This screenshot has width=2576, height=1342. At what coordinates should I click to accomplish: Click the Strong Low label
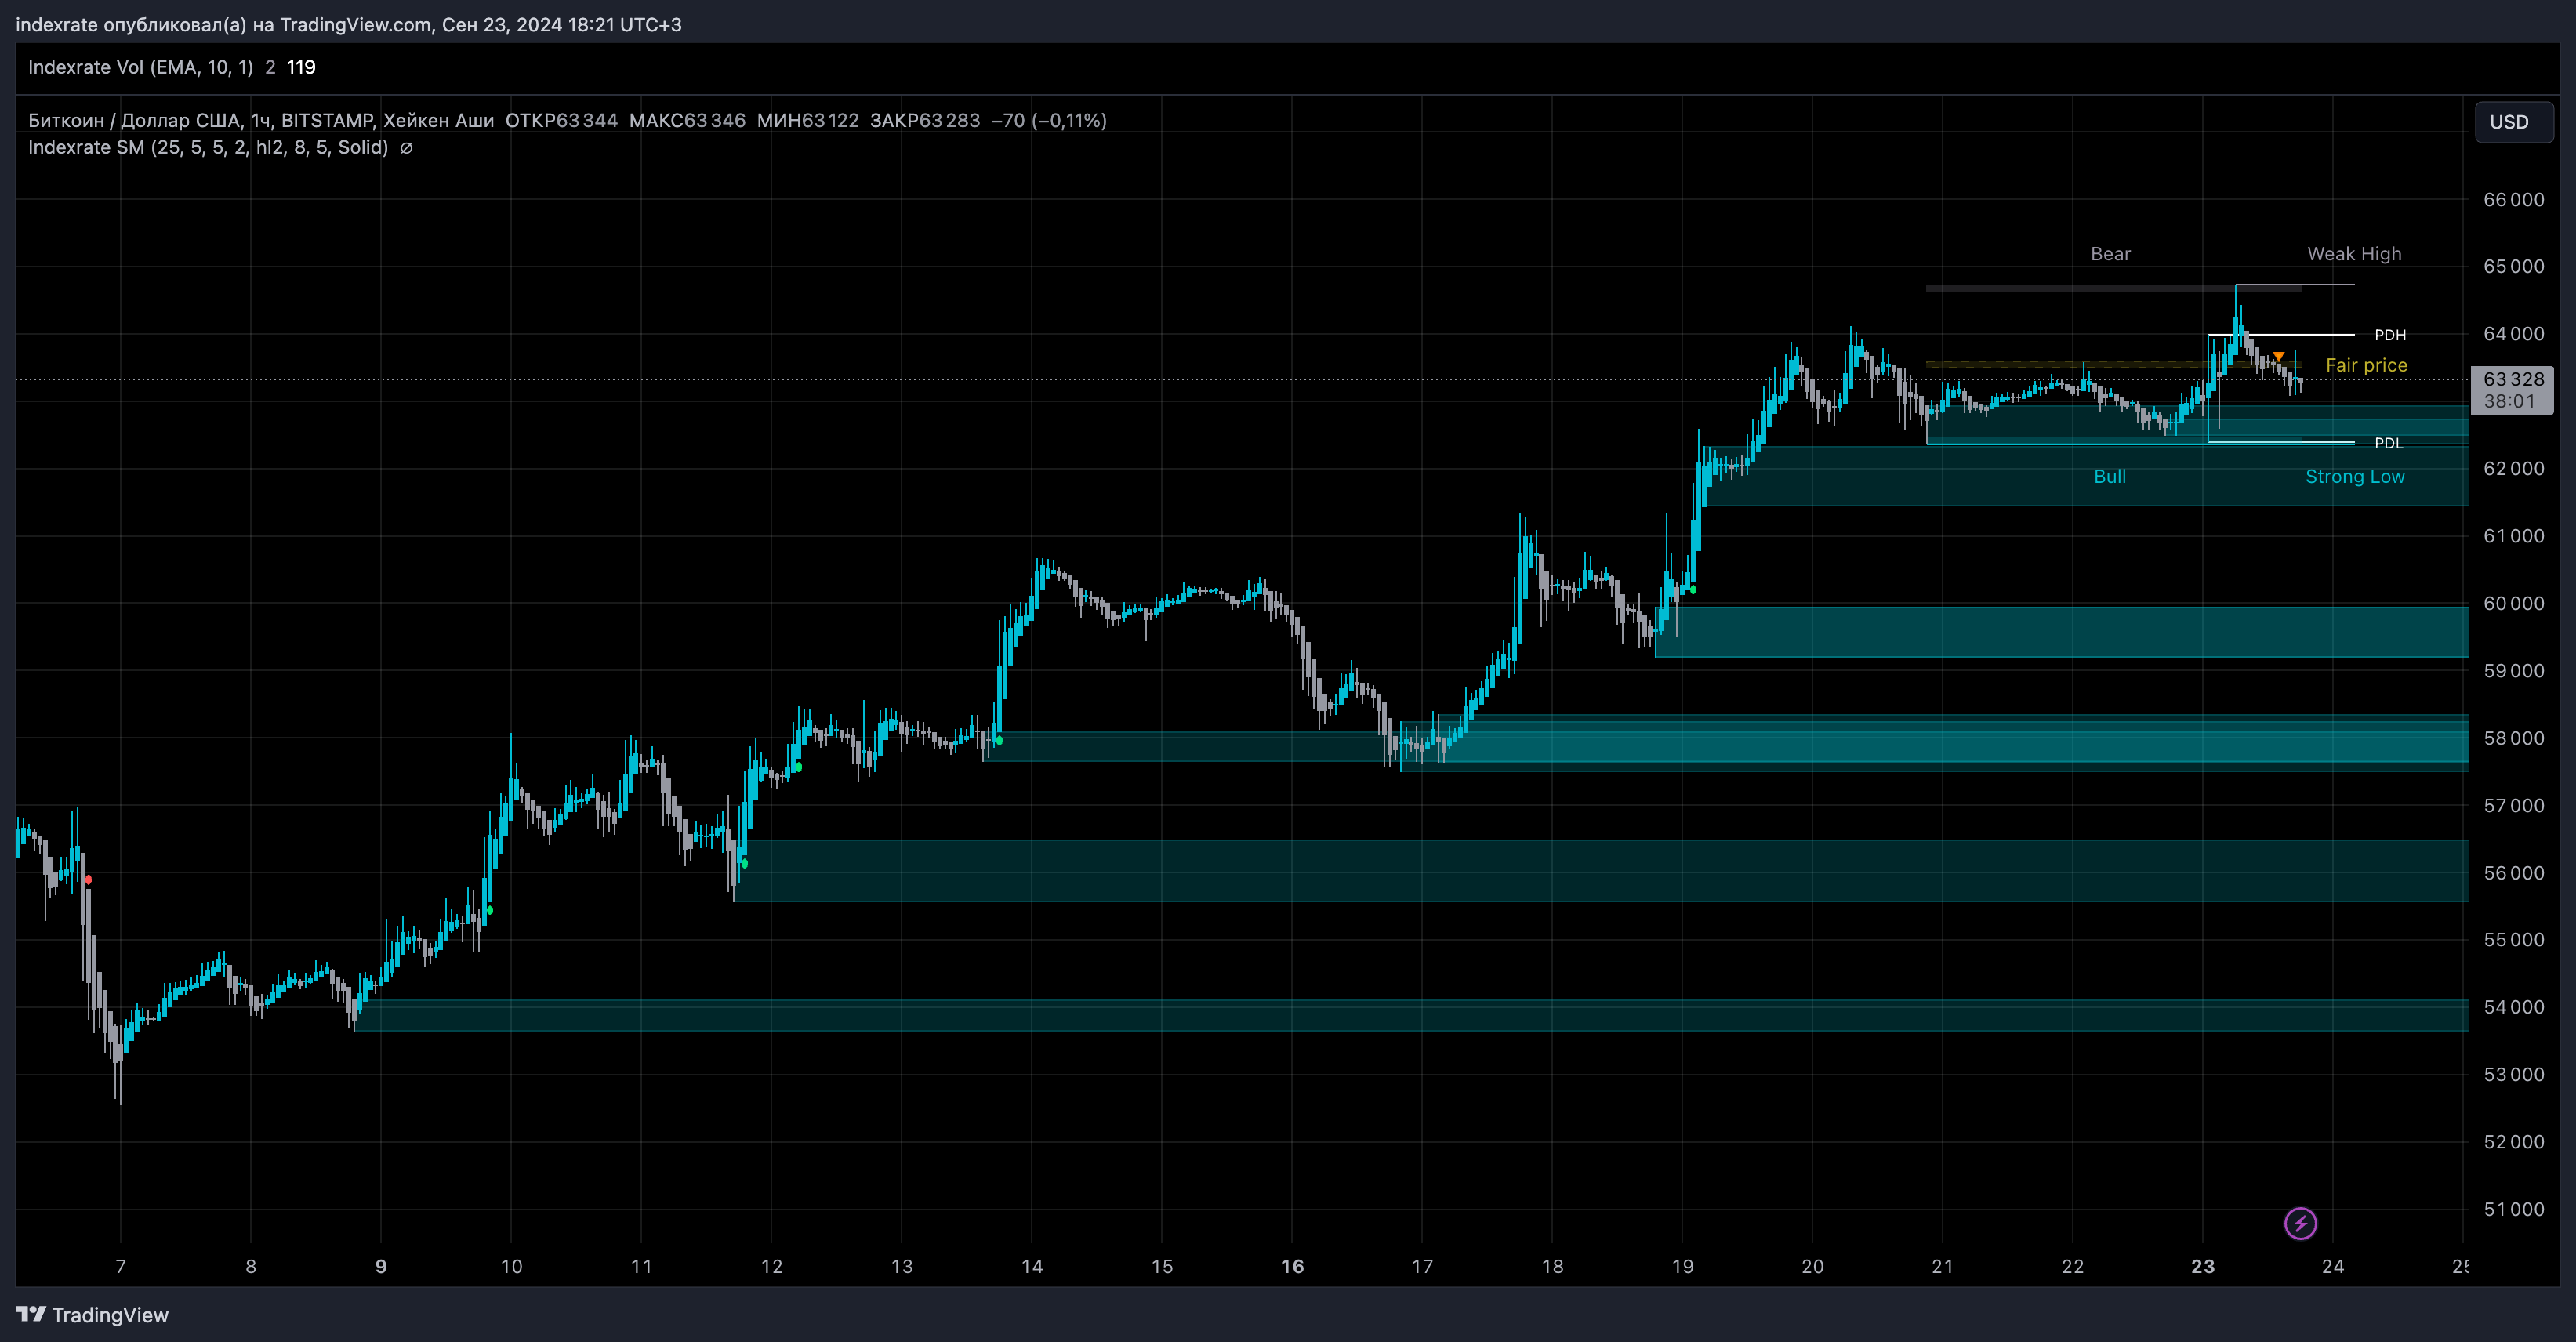[2354, 477]
